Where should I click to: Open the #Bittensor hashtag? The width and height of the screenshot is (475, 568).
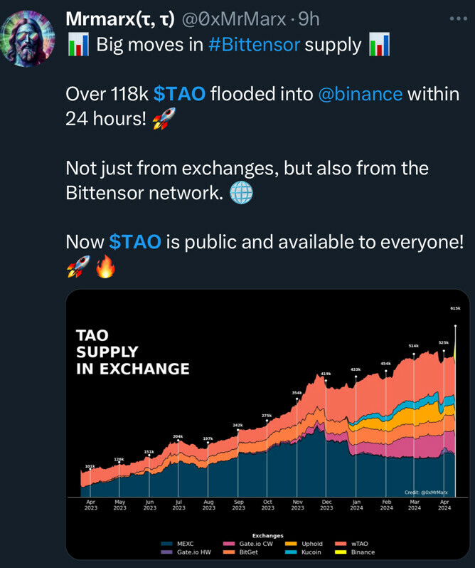coord(254,46)
